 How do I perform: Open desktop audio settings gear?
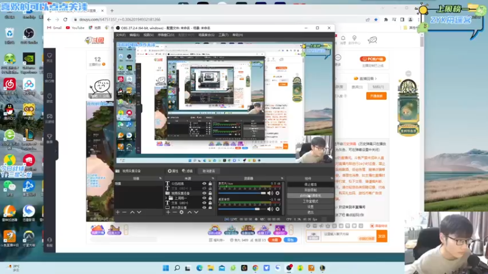pyautogui.click(x=278, y=209)
